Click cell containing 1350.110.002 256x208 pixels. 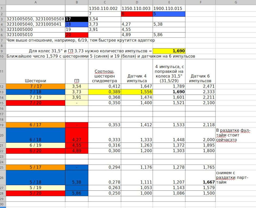point(105,9)
